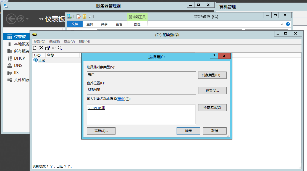307x171 pixels.
Task: Minimize the quota entries window
Action: point(278,34)
